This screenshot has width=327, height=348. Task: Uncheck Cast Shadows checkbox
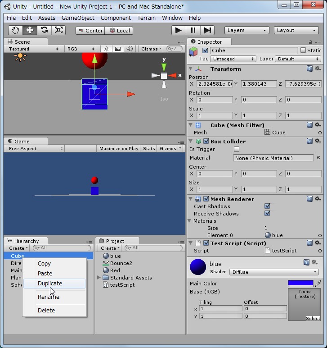point(267,206)
